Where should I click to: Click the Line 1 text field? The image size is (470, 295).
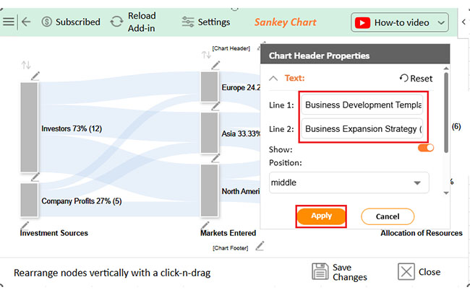pos(362,105)
